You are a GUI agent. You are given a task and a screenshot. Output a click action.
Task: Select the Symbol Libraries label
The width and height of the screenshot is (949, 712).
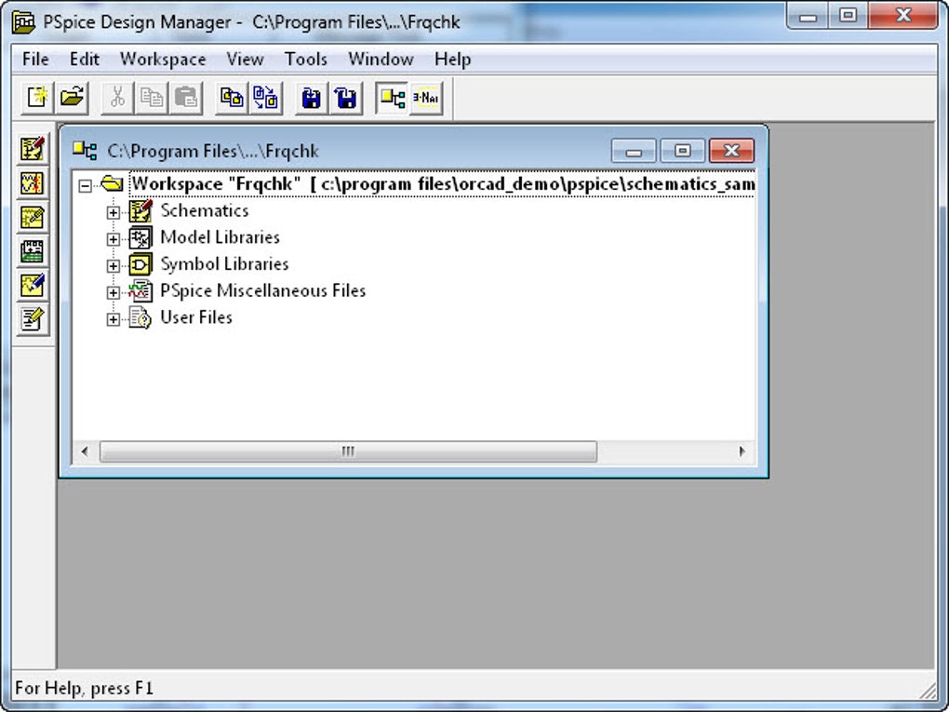pos(224,264)
